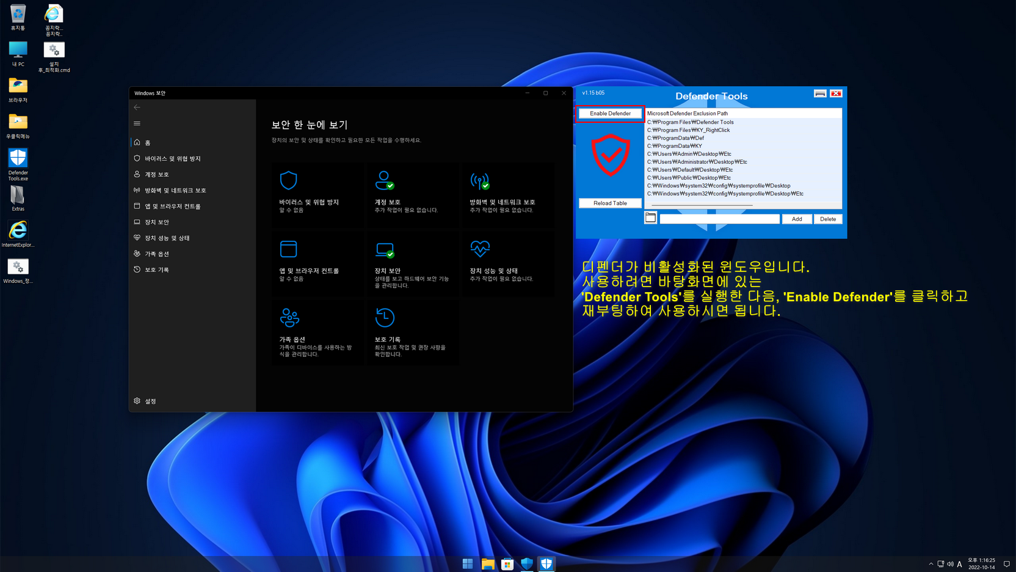Select the C:\Users\Administrator\Desktop\Etc row
This screenshot has height=572, width=1016.
[x=743, y=162]
